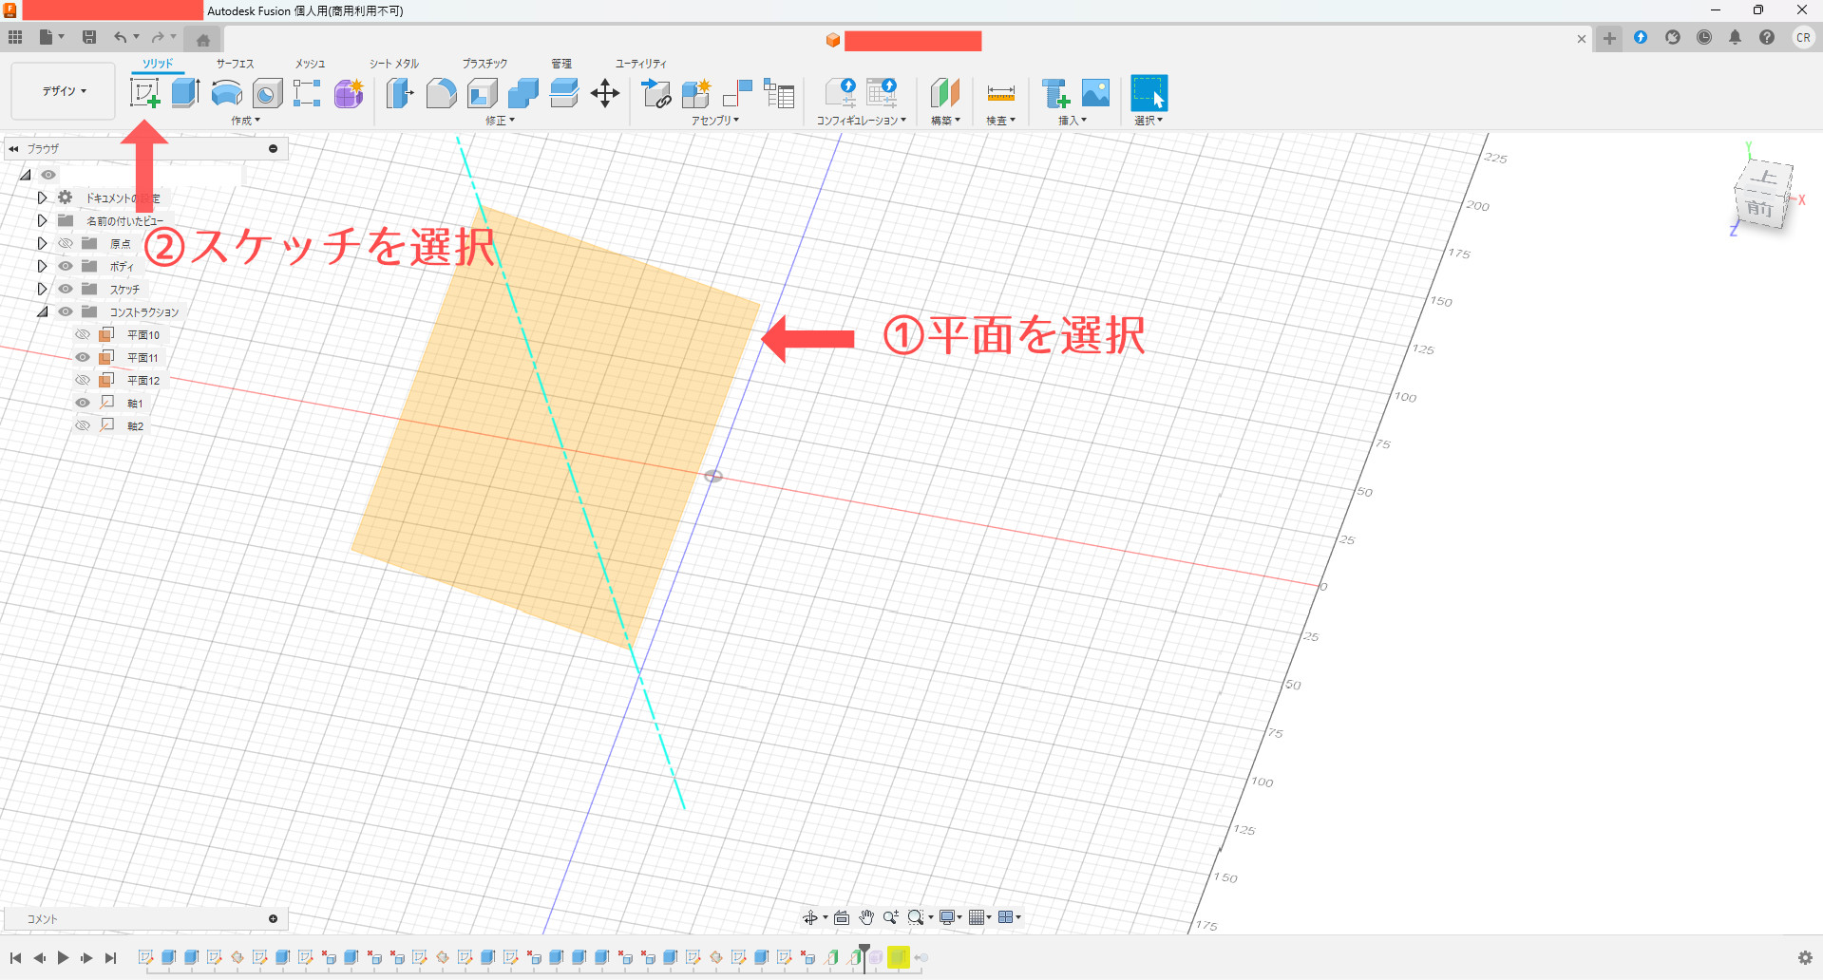The image size is (1823, 980).
Task: Click the Fillet tool icon
Action: pos(441,93)
